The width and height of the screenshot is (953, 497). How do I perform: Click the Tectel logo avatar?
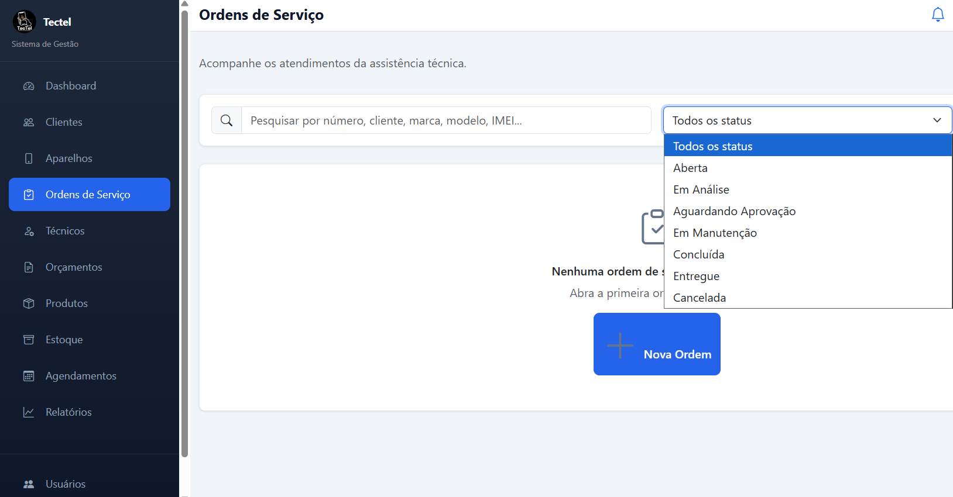click(24, 22)
